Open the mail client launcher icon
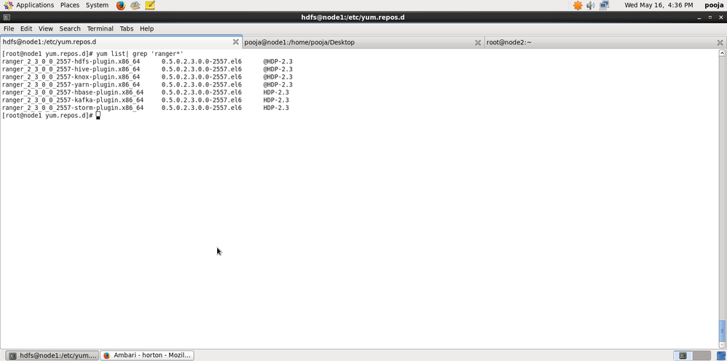The height and width of the screenshot is (361, 727). [135, 6]
